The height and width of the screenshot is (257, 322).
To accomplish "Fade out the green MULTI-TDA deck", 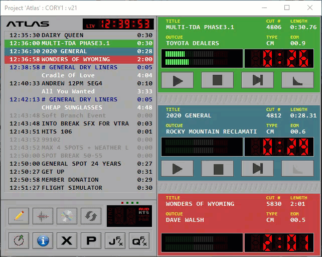I will point(297,80).
